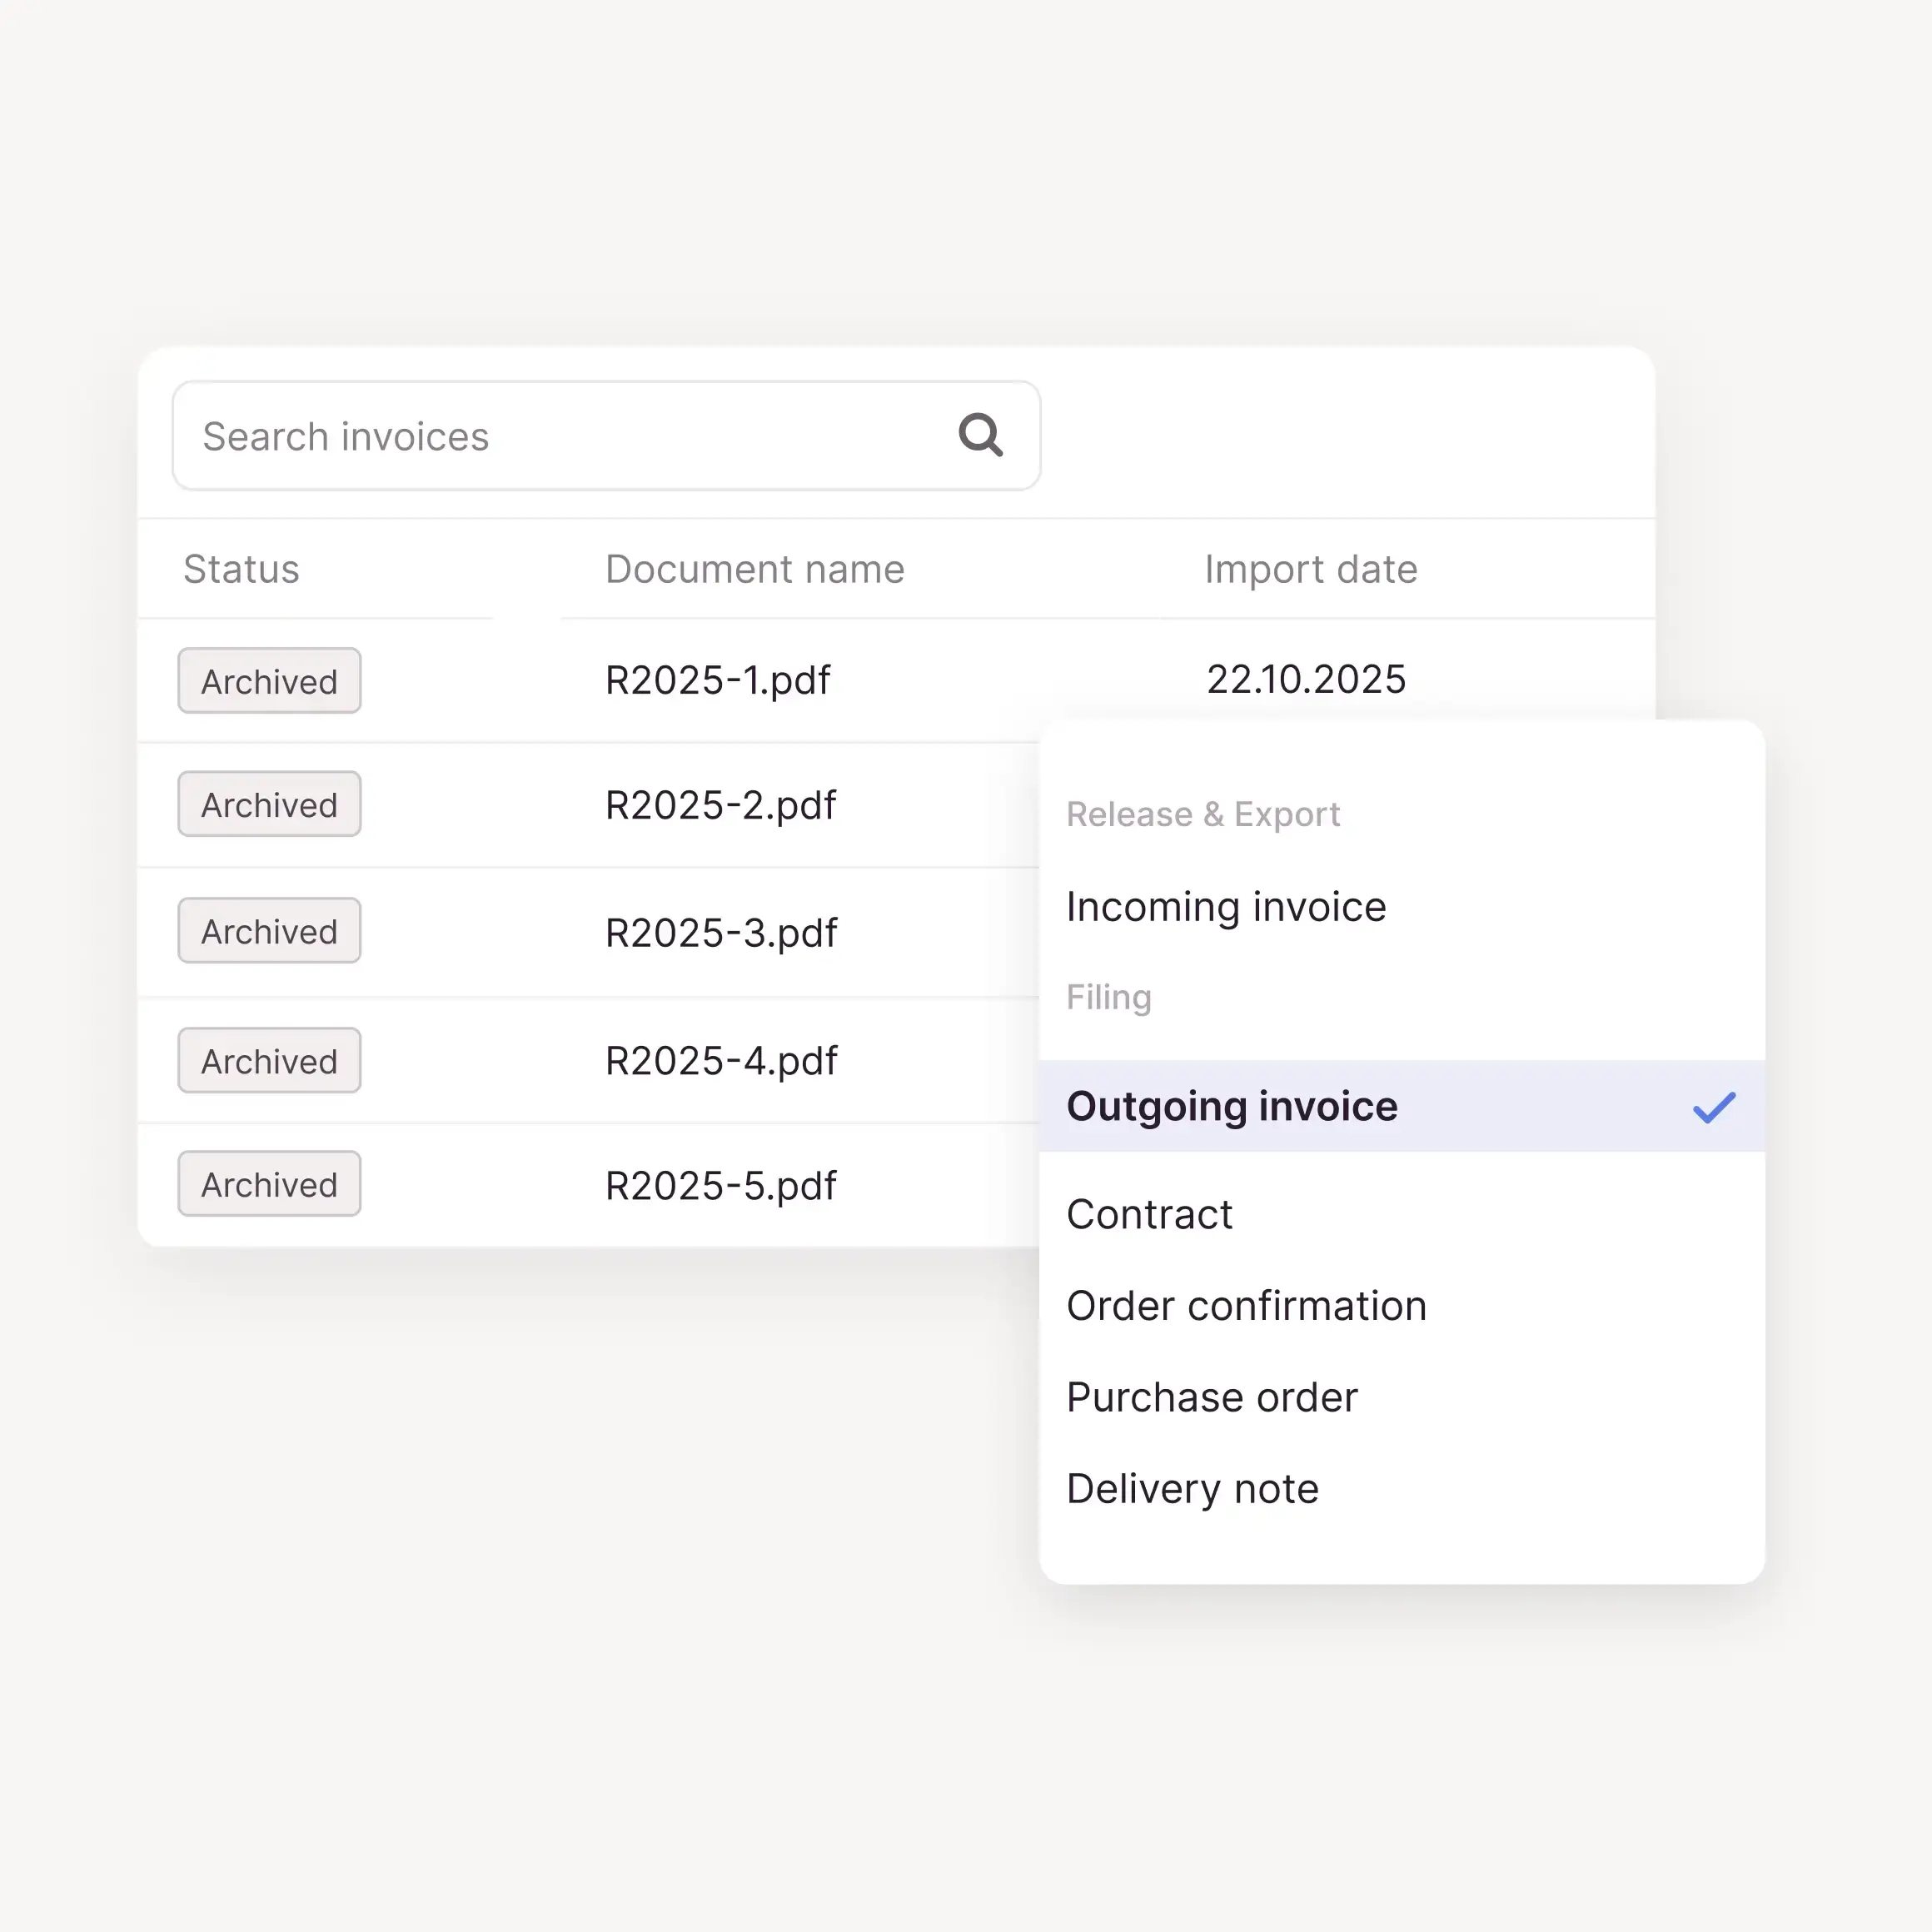Pick Order confirmation document type

click(1246, 1306)
